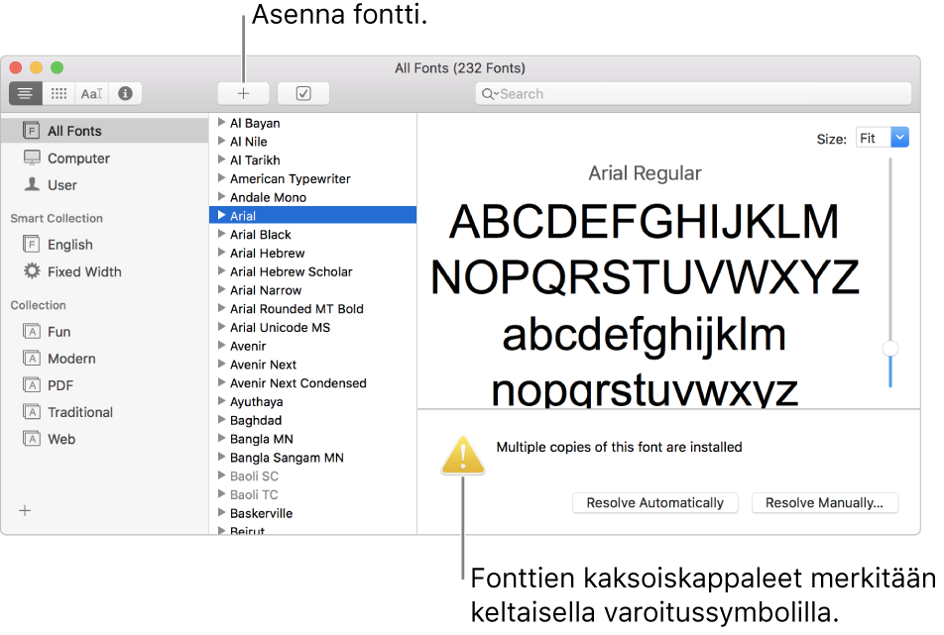Click the yellow warning triangle icon
Screen dimensions: 944x635
[463, 456]
